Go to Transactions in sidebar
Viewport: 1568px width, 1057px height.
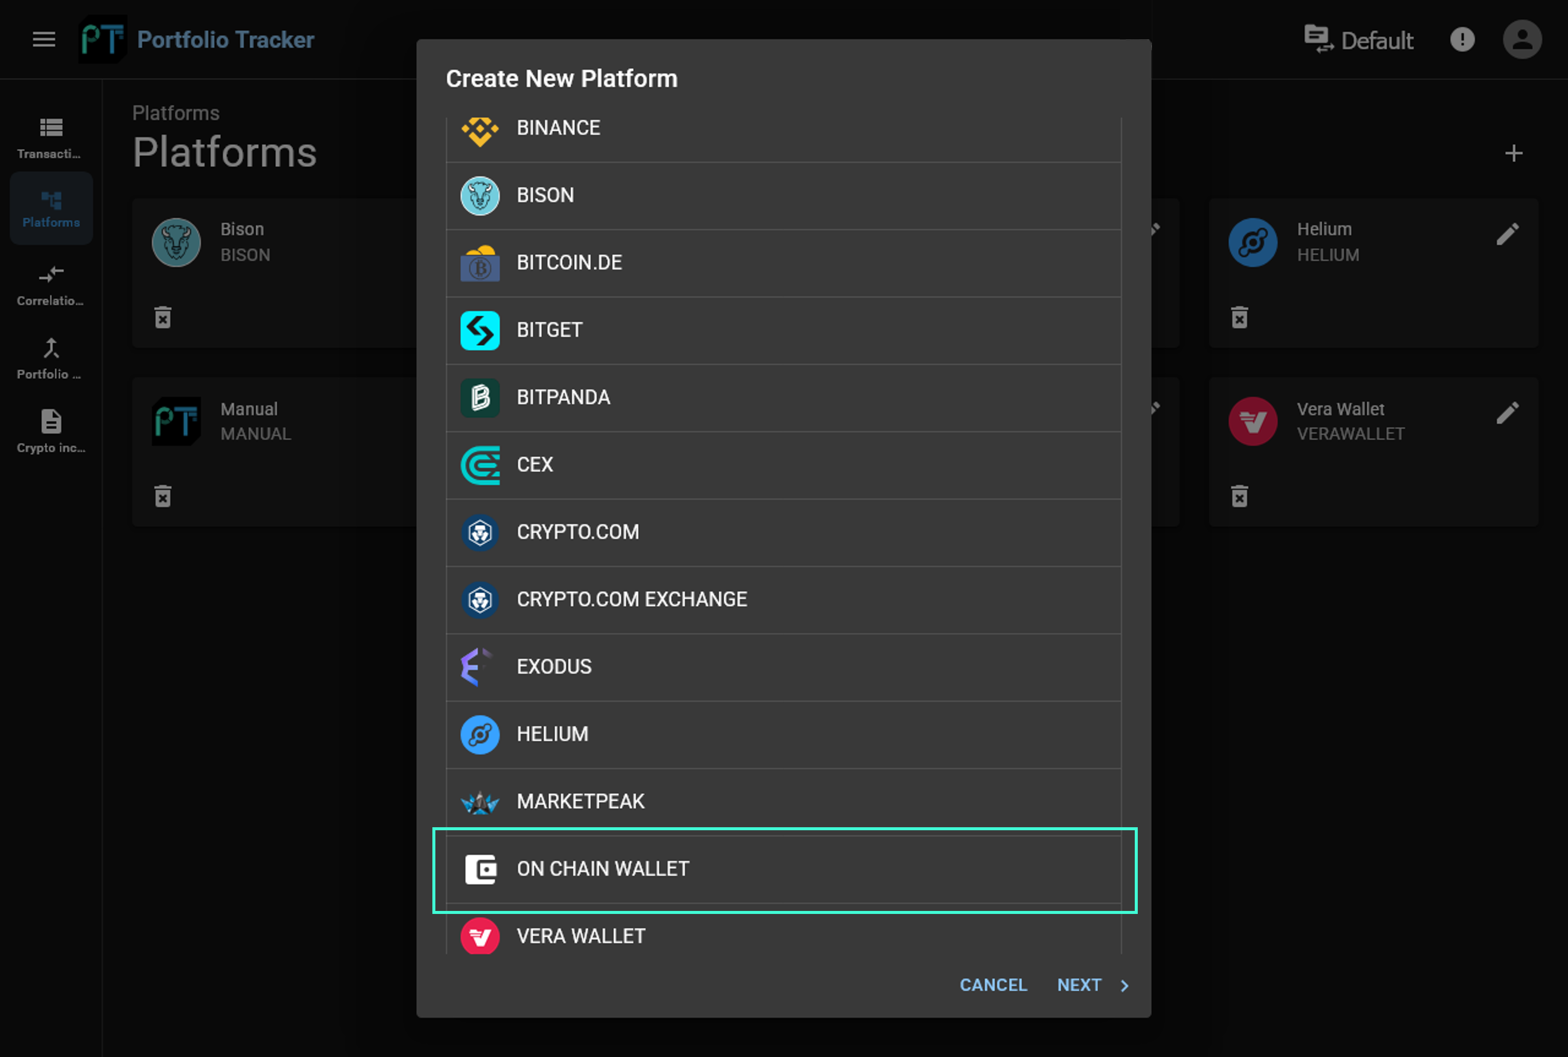(x=51, y=139)
